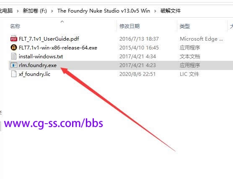Click the text document icon of install-windows.txt
This screenshot has width=233, height=179.
(14, 56)
